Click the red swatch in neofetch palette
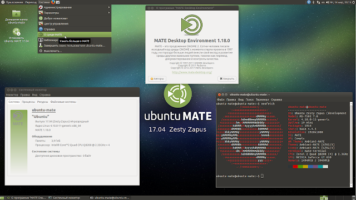Screen dimensions: 356x200 tap(295, 167)
